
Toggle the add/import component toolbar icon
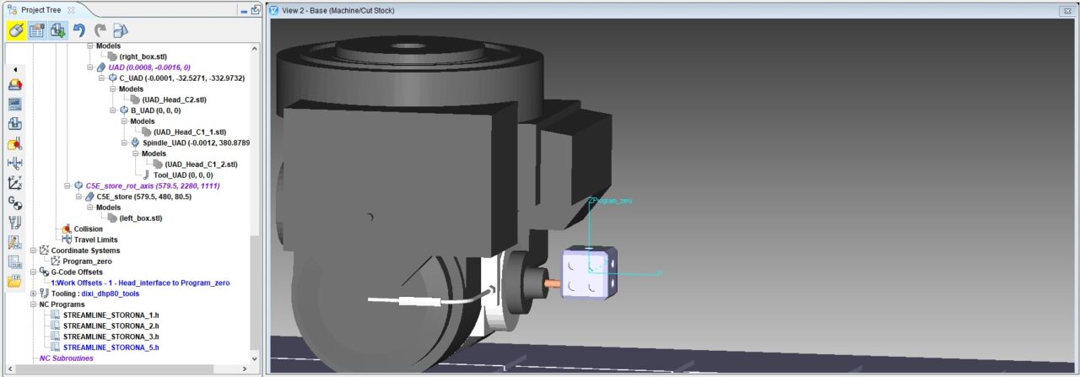[x=57, y=30]
